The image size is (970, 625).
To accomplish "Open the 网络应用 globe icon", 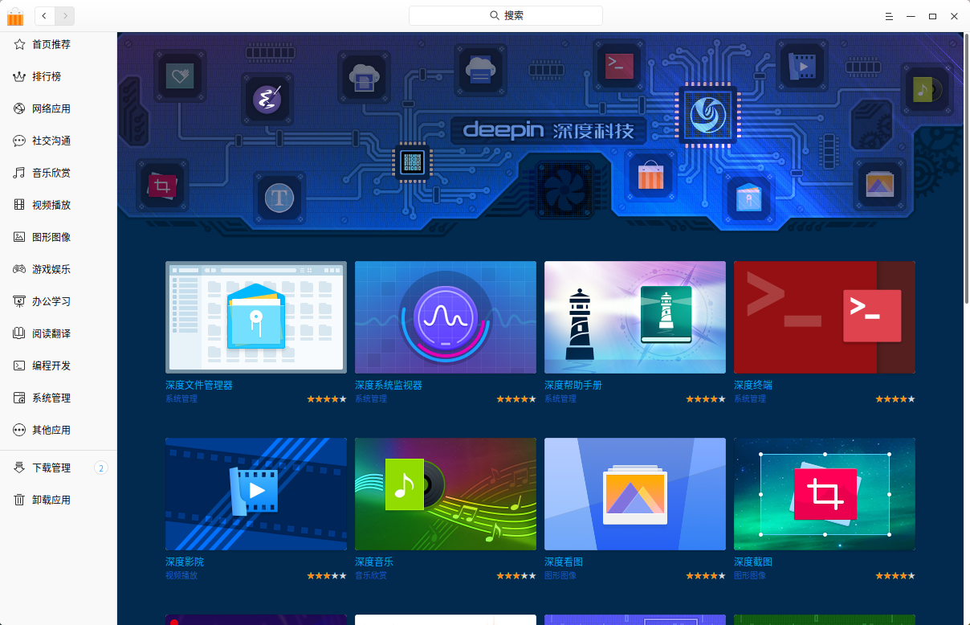I will click(x=19, y=108).
